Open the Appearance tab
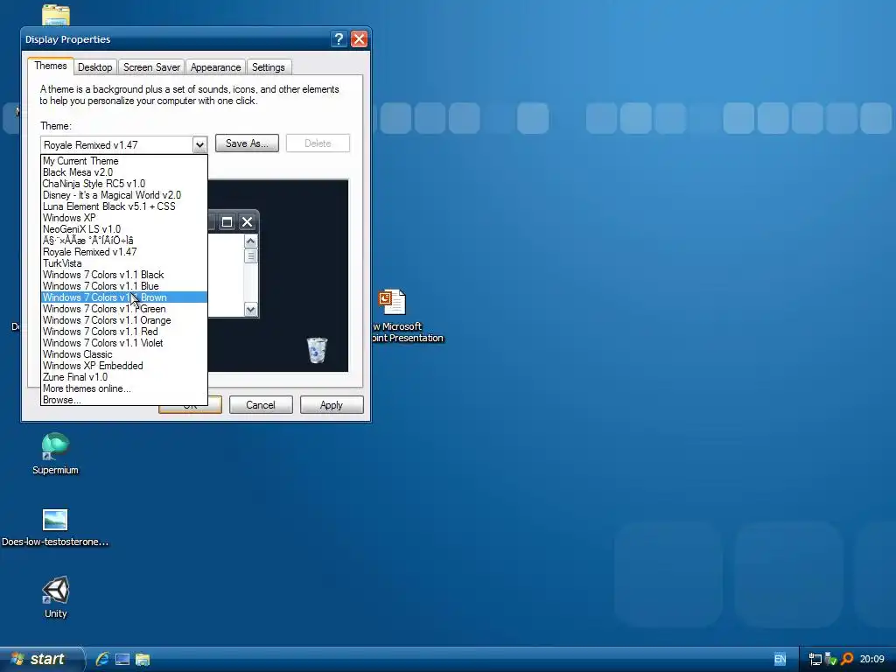896x672 pixels. tap(215, 66)
